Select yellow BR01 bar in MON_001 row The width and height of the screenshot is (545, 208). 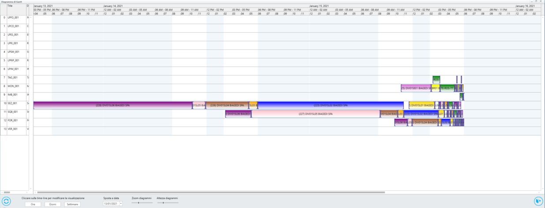pyautogui.click(x=435, y=88)
